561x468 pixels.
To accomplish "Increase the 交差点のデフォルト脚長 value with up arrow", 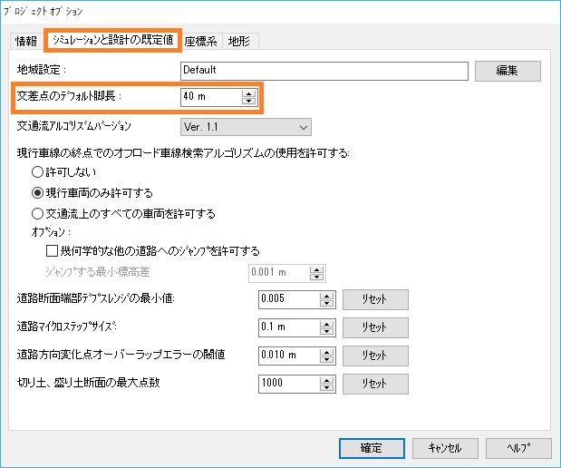I will [x=248, y=93].
